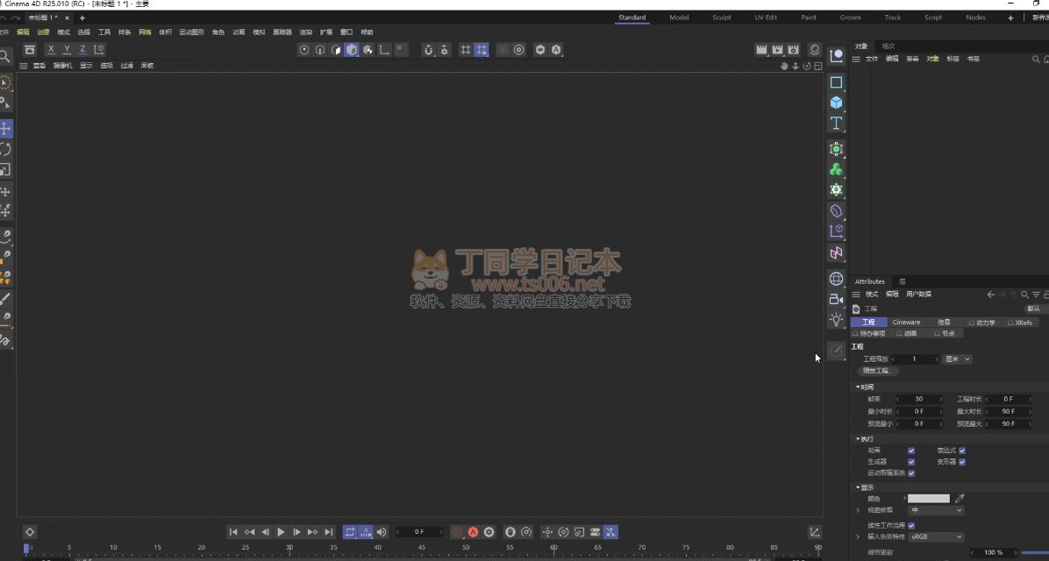Open the 信息 attributes tab
This screenshot has width=1049, height=561.
pos(943,323)
